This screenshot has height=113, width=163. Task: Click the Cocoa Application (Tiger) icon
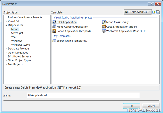coord(104,27)
